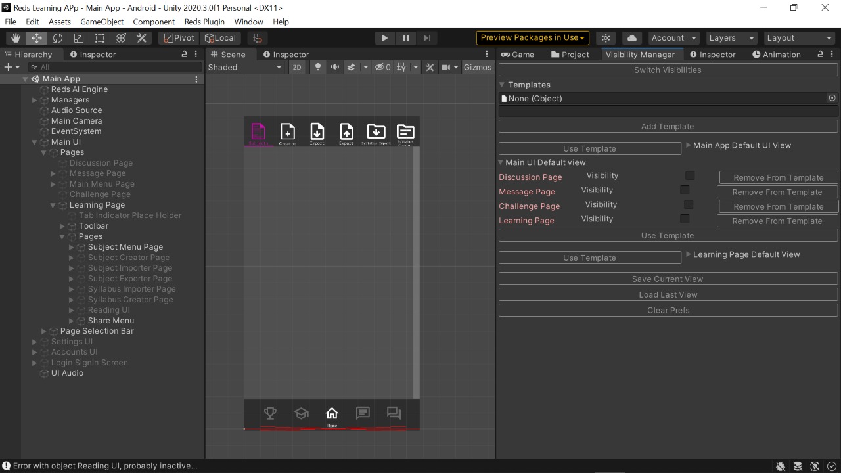Viewport: 841px width, 473px height.
Task: Toggle scene audio speaker icon
Action: point(335,67)
